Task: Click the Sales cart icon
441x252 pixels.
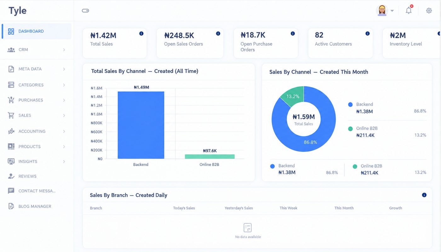Action: tap(11, 115)
